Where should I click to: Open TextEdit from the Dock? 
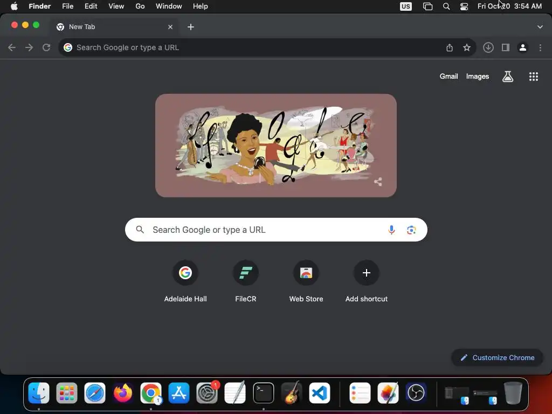coord(235,393)
